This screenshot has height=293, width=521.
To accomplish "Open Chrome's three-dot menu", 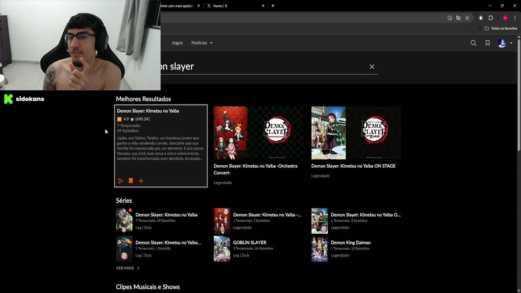I will point(515,18).
